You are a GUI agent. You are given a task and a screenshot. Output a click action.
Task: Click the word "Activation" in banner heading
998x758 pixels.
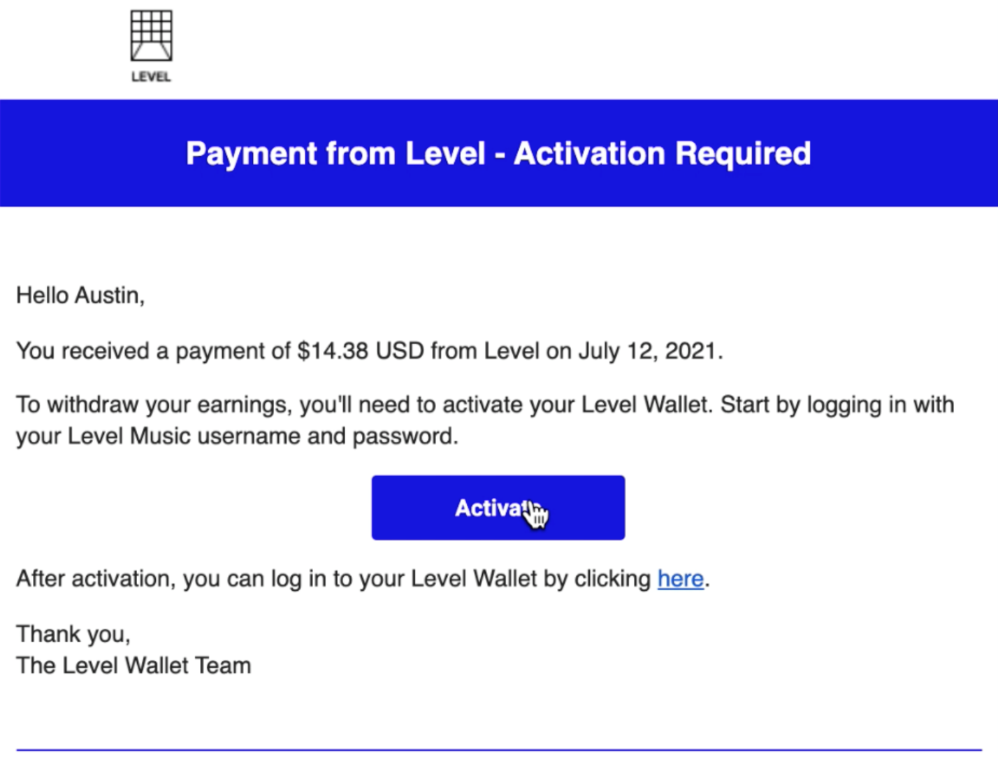(589, 153)
